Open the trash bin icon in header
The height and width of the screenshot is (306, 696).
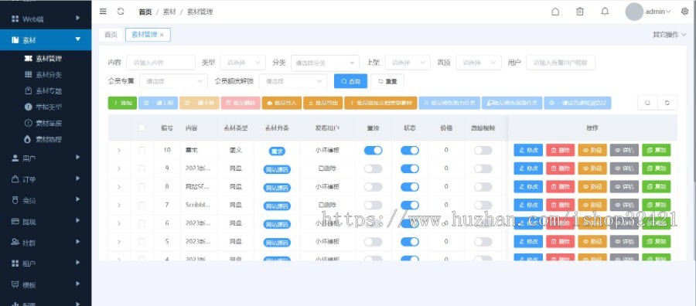point(580,12)
